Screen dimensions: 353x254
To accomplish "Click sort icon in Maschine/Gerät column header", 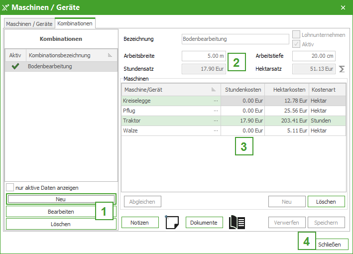I will [x=214, y=90].
